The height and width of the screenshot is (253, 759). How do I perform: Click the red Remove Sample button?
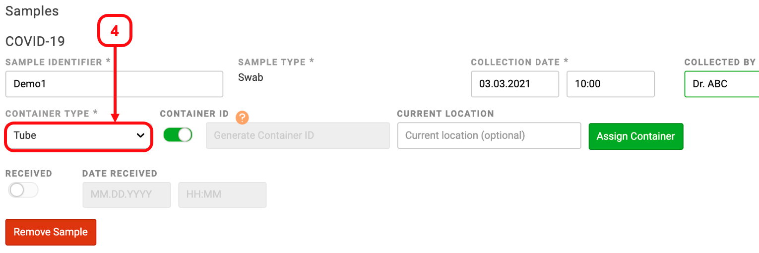coord(51,232)
